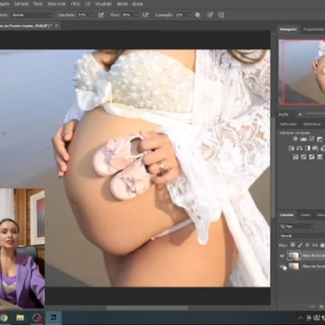
Task: Click the Suavização percentage field
Action: point(180,15)
